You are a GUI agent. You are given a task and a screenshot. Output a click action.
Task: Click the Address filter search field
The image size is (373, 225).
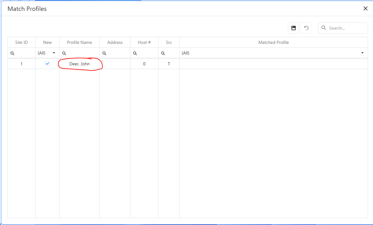(x=115, y=53)
